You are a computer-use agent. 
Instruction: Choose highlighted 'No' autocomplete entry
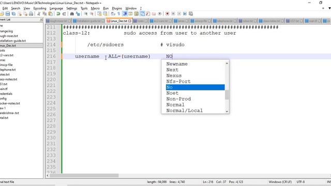[x=195, y=87]
